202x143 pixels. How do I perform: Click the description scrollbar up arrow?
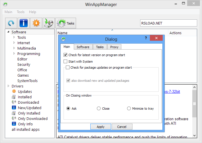(x=194, y=87)
